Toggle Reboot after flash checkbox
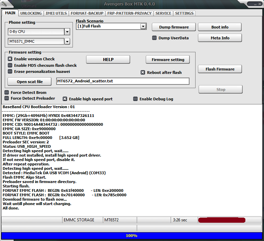This screenshot has width=264, height=241. [143, 73]
